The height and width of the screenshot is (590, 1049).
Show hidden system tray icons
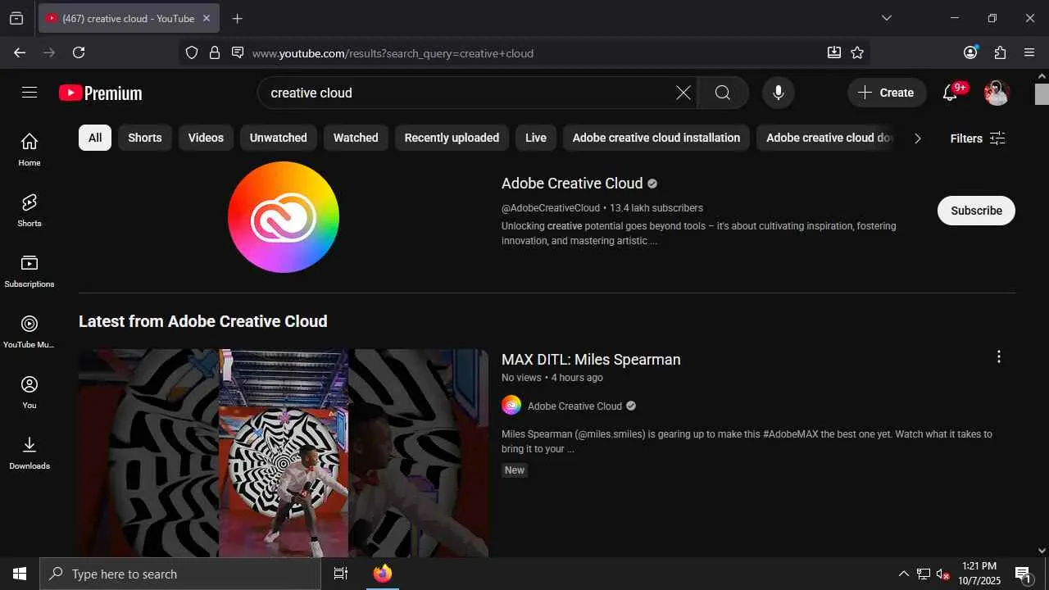[x=904, y=574]
